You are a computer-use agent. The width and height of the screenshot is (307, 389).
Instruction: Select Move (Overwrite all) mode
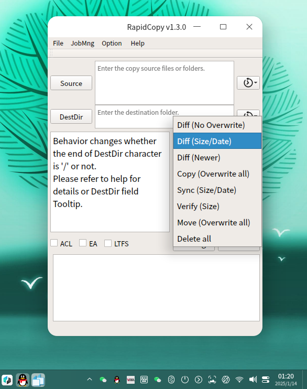[217, 222]
